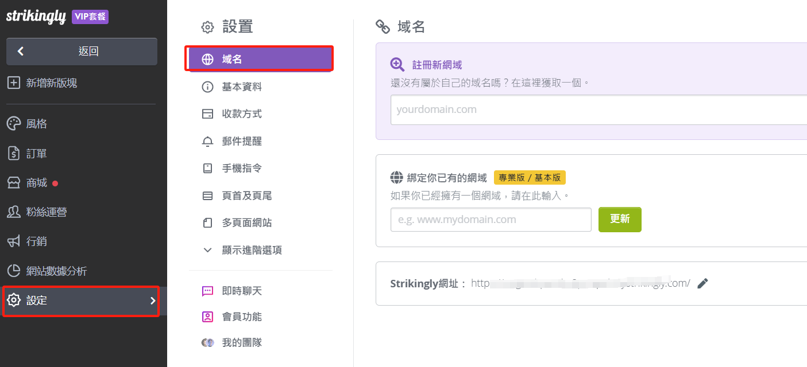This screenshot has width=807, height=367.
Task: Click the avatars icon for 我的團隊
Action: [x=208, y=343]
